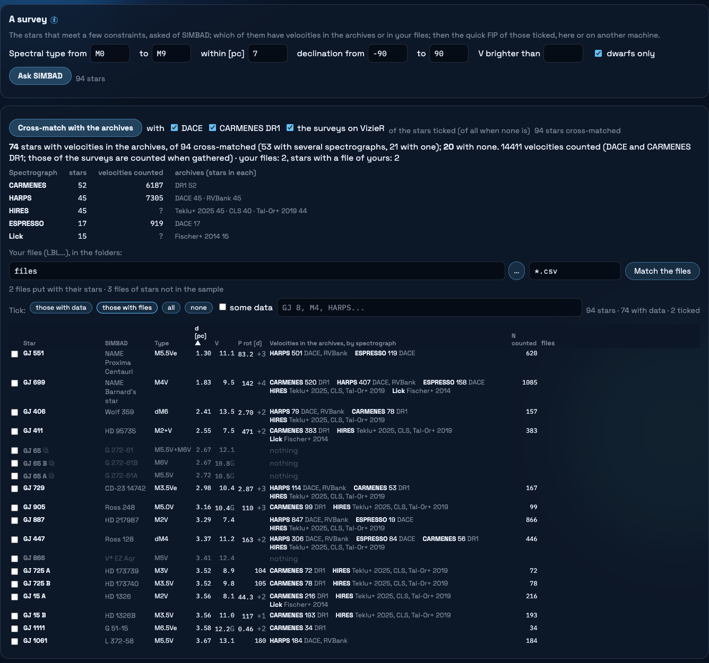
Task: Tick the checkbox for GJ 15 A
Action: (15, 597)
